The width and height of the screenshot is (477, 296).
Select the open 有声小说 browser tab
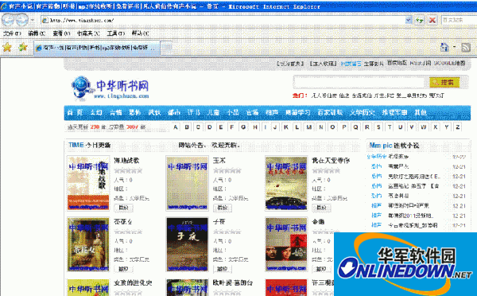[97, 48]
